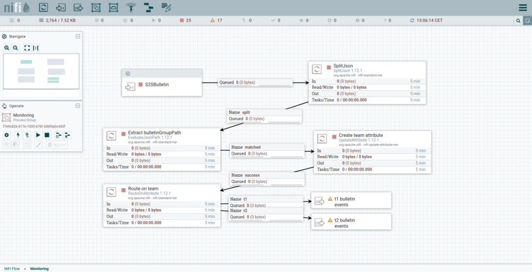Select the Label toolbar icon

(x=166, y=7)
